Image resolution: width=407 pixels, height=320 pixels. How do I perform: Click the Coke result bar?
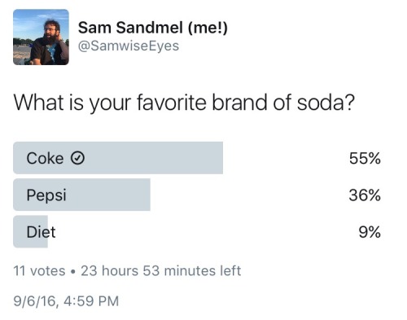(118, 158)
